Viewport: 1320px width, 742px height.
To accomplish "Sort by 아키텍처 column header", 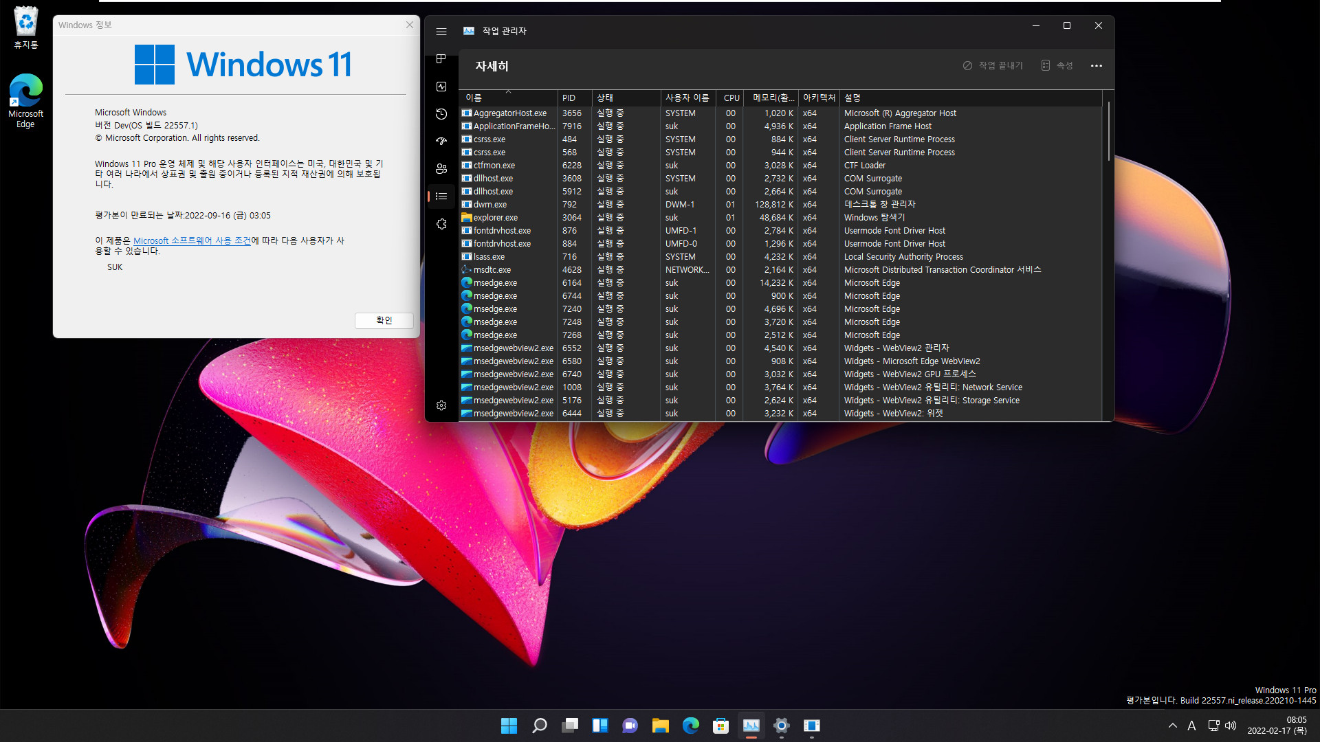I will click(819, 98).
